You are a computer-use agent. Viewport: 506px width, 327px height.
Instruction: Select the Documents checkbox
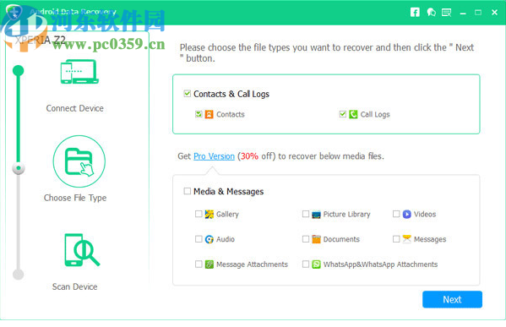point(306,239)
